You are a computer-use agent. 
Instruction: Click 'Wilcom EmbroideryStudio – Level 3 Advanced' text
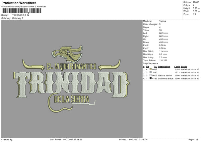24,7
